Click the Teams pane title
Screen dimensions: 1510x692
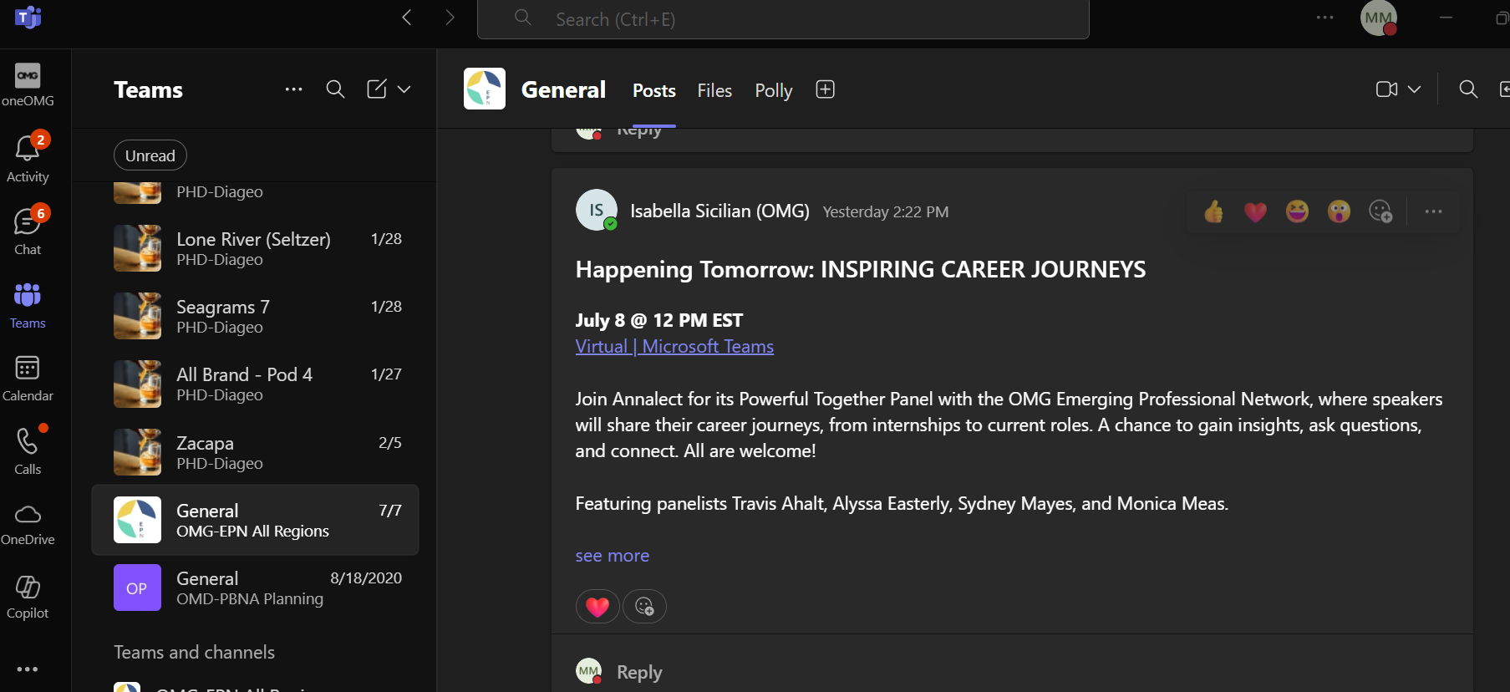[x=148, y=89]
